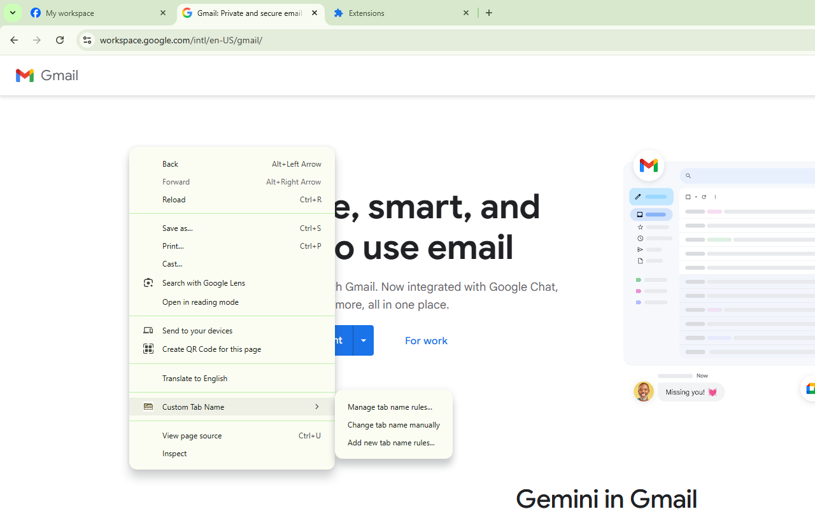
Task: Select Change tab name manually
Action: pos(393,424)
